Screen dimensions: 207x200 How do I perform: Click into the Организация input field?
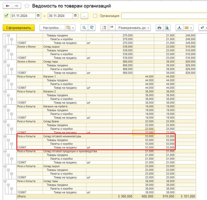[164, 16]
